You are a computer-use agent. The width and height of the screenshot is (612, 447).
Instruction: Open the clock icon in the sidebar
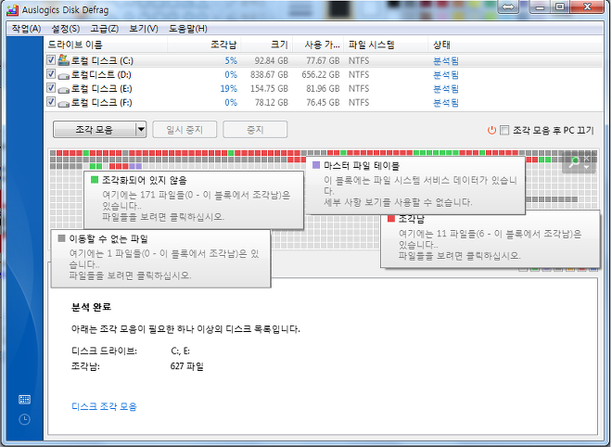[x=25, y=419]
